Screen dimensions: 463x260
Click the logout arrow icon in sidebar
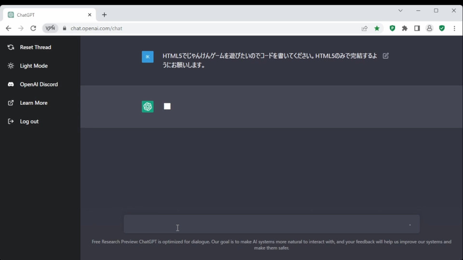pos(11,121)
